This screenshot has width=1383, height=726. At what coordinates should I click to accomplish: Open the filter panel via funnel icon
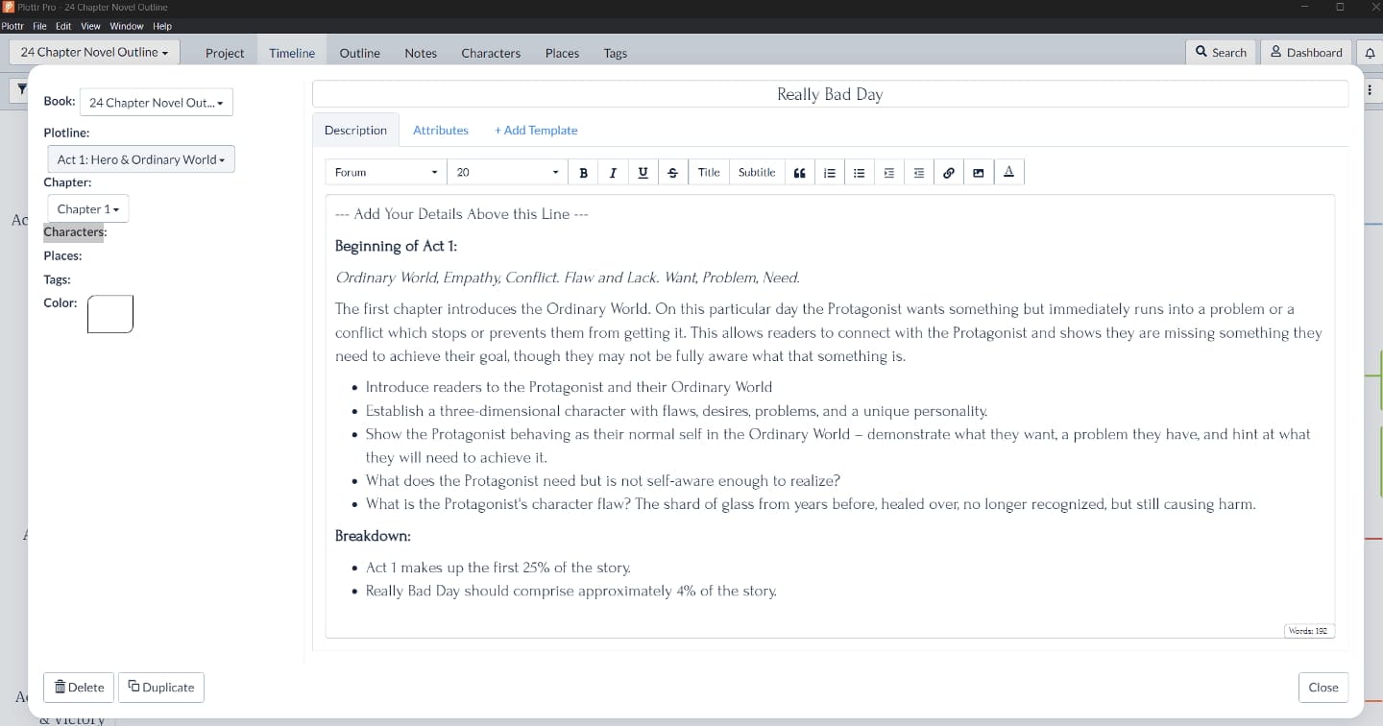[21, 89]
